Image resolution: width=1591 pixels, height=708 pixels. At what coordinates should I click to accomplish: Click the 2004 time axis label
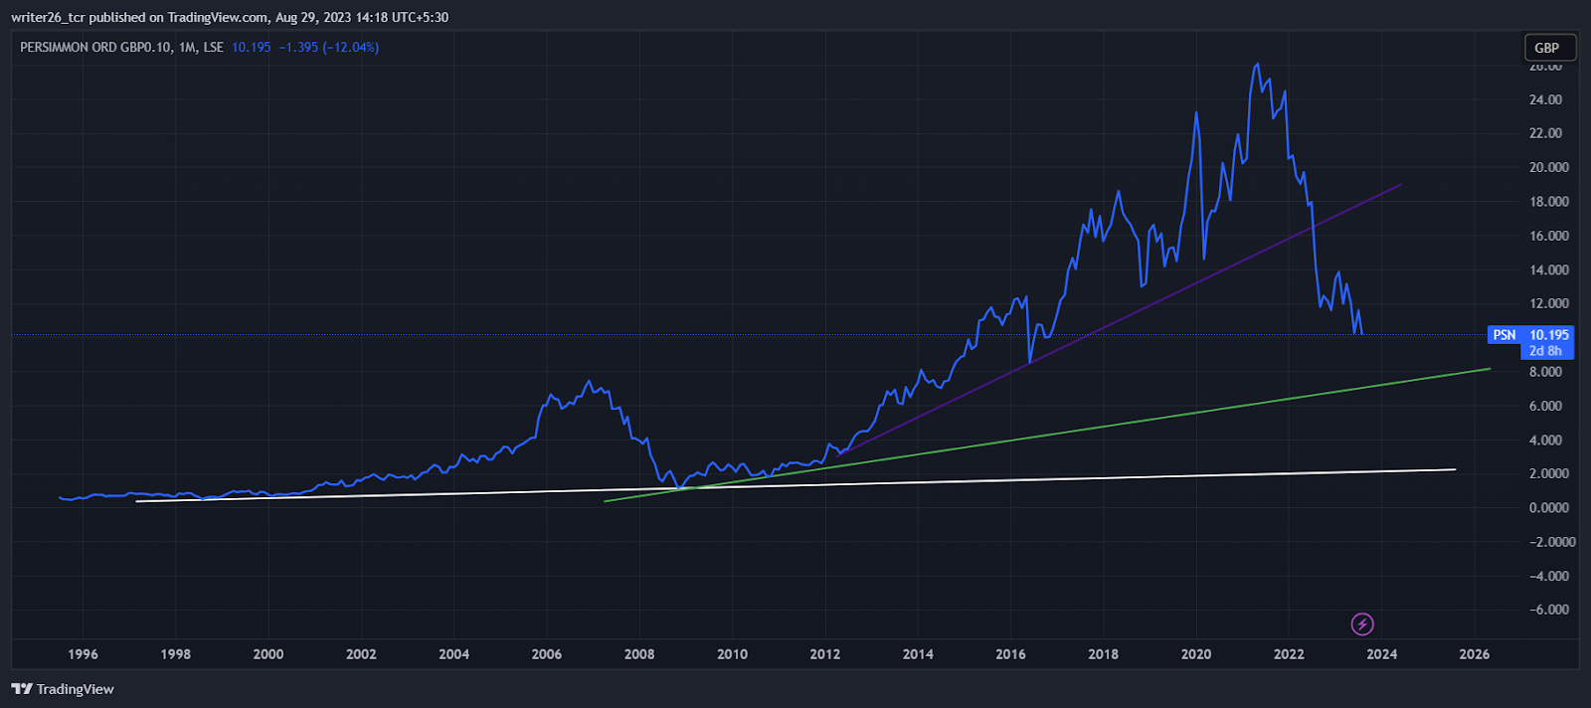point(454,654)
